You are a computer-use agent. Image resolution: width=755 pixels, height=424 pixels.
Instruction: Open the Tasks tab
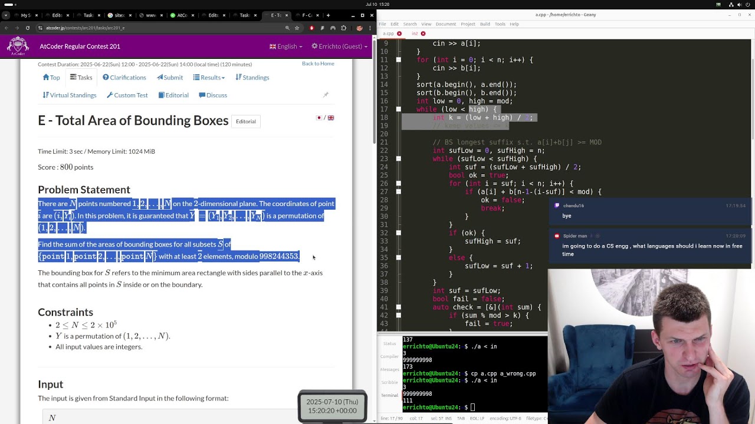click(81, 77)
